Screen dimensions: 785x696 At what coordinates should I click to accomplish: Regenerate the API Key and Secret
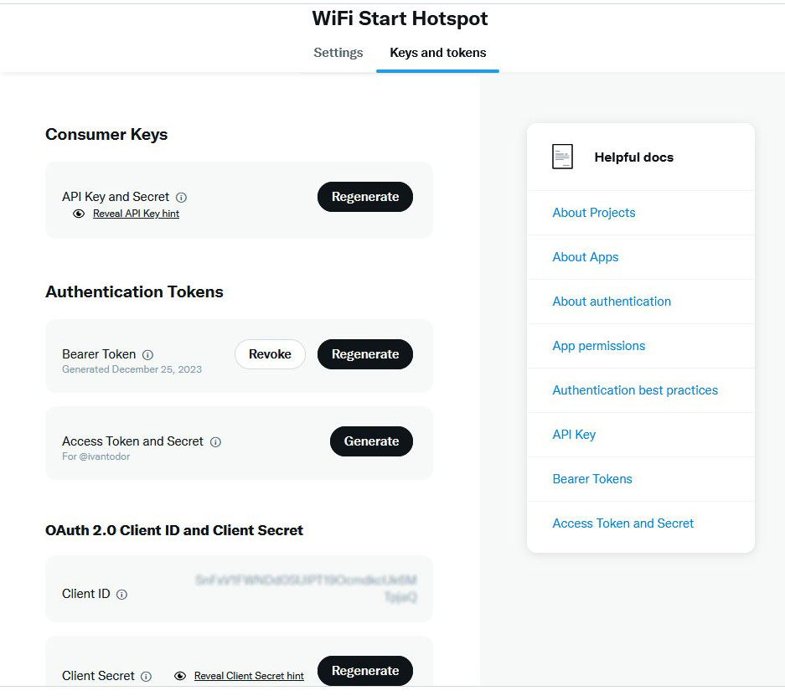pyautogui.click(x=364, y=197)
